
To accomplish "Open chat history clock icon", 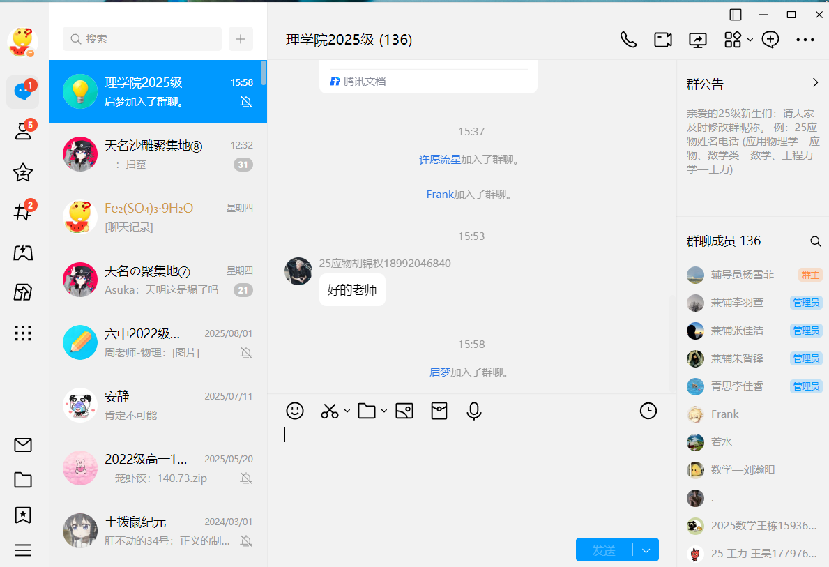I will pos(648,411).
